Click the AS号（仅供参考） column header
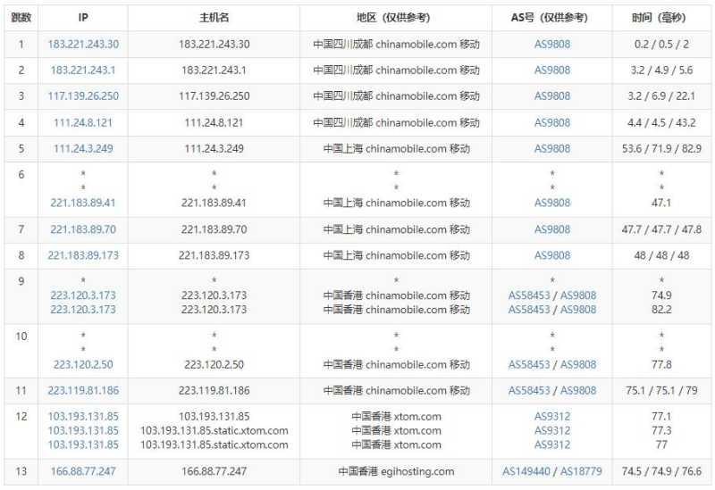Screen dimensions: 715x490 [551, 18]
